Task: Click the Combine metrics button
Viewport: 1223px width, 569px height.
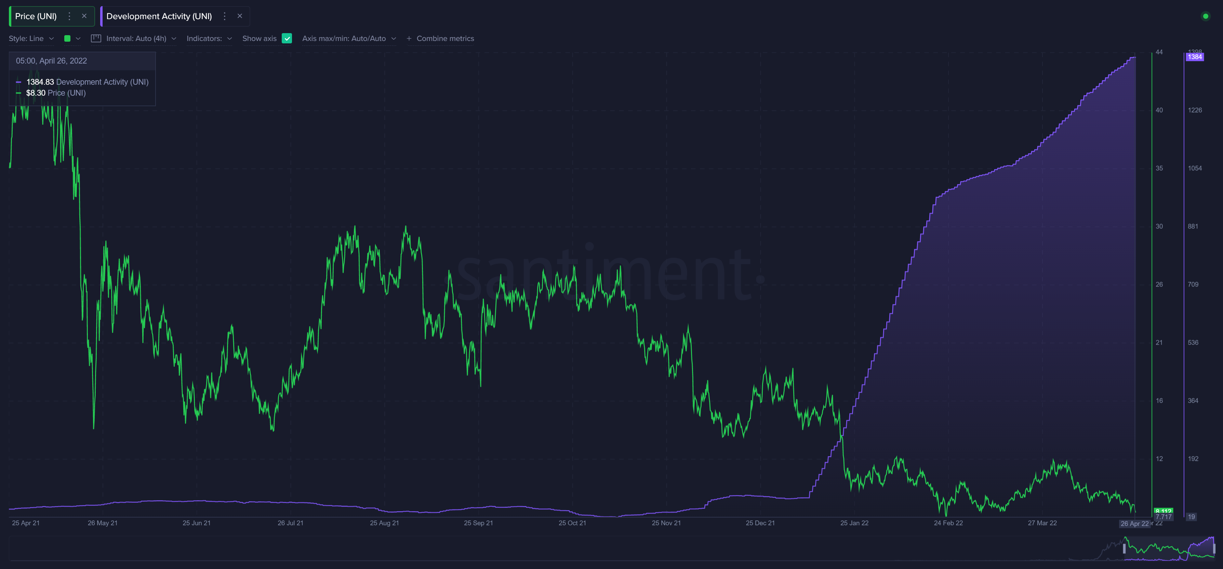Action: point(440,38)
